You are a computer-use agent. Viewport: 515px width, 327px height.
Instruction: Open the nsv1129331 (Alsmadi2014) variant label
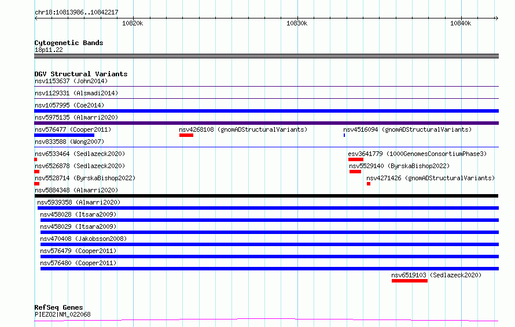tap(76, 93)
